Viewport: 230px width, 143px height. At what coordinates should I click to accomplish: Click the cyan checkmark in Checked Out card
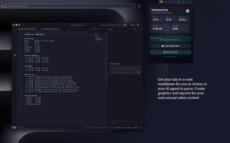point(187,11)
